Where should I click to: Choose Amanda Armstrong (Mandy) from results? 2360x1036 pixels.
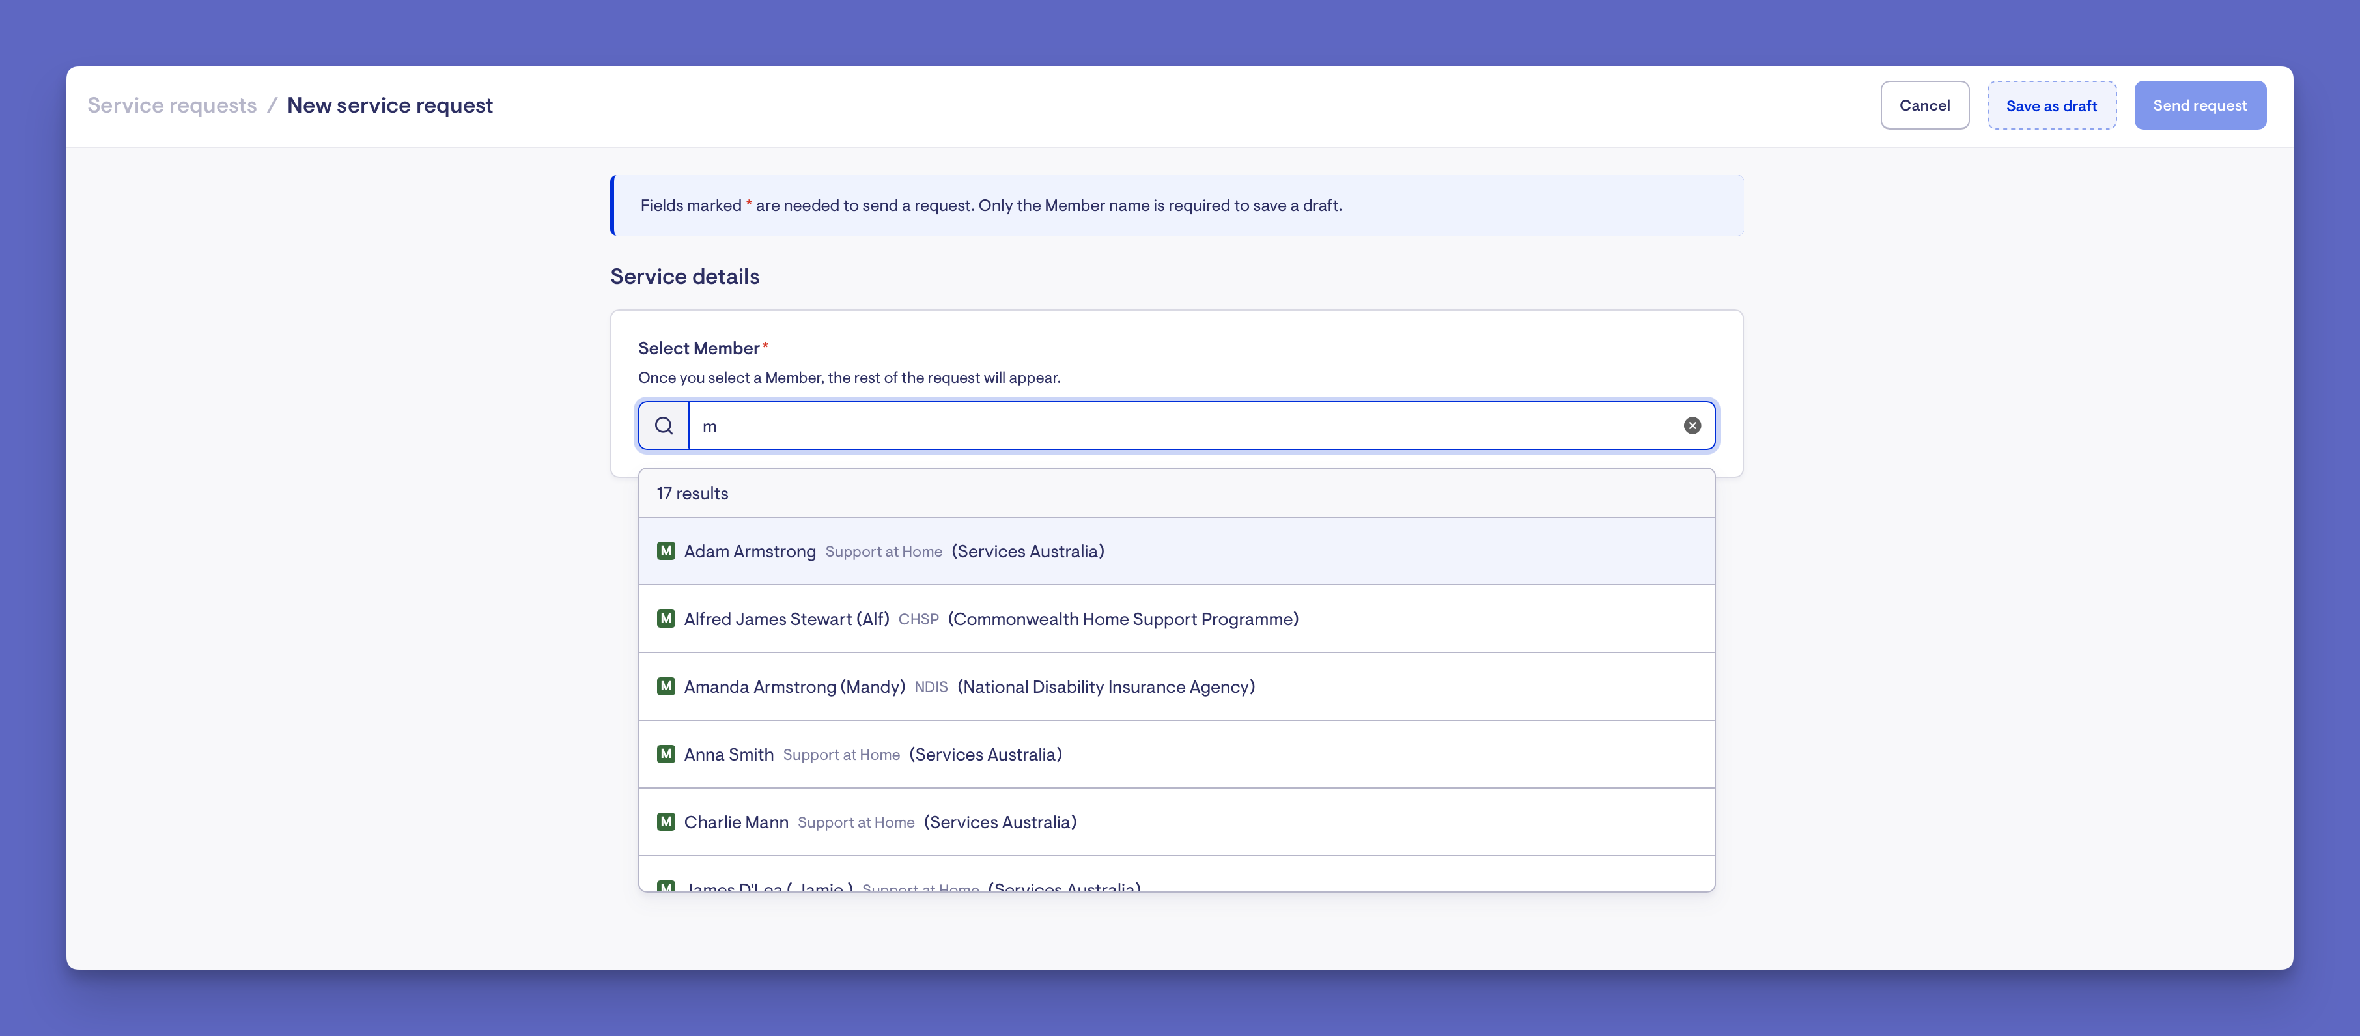pos(1176,687)
